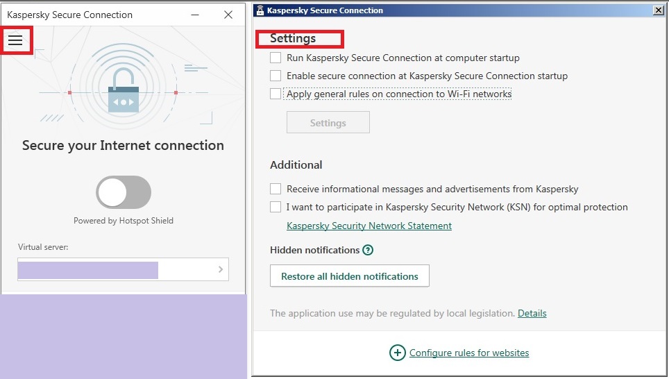The image size is (669, 379).
Task: Tick Apply general rules on Wi-Fi networks
Action: point(276,94)
